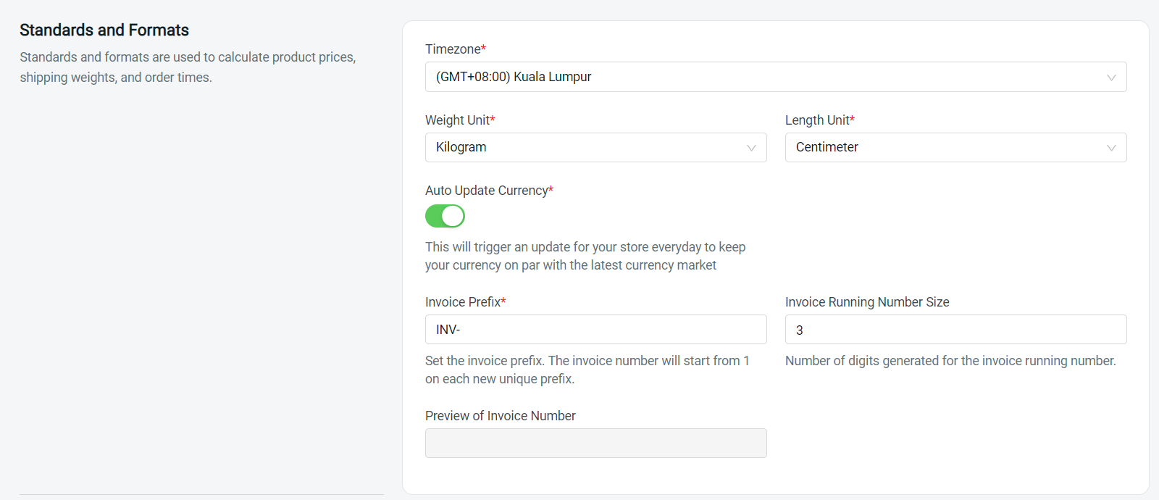Viewport: 1159px width, 500px height.
Task: Click the Weight Unit chevron arrow
Action: click(x=751, y=147)
